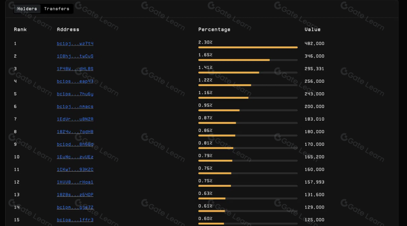This screenshot has height=226, width=407.
Task: Open the rank 3 holder address link
Action: point(75,69)
